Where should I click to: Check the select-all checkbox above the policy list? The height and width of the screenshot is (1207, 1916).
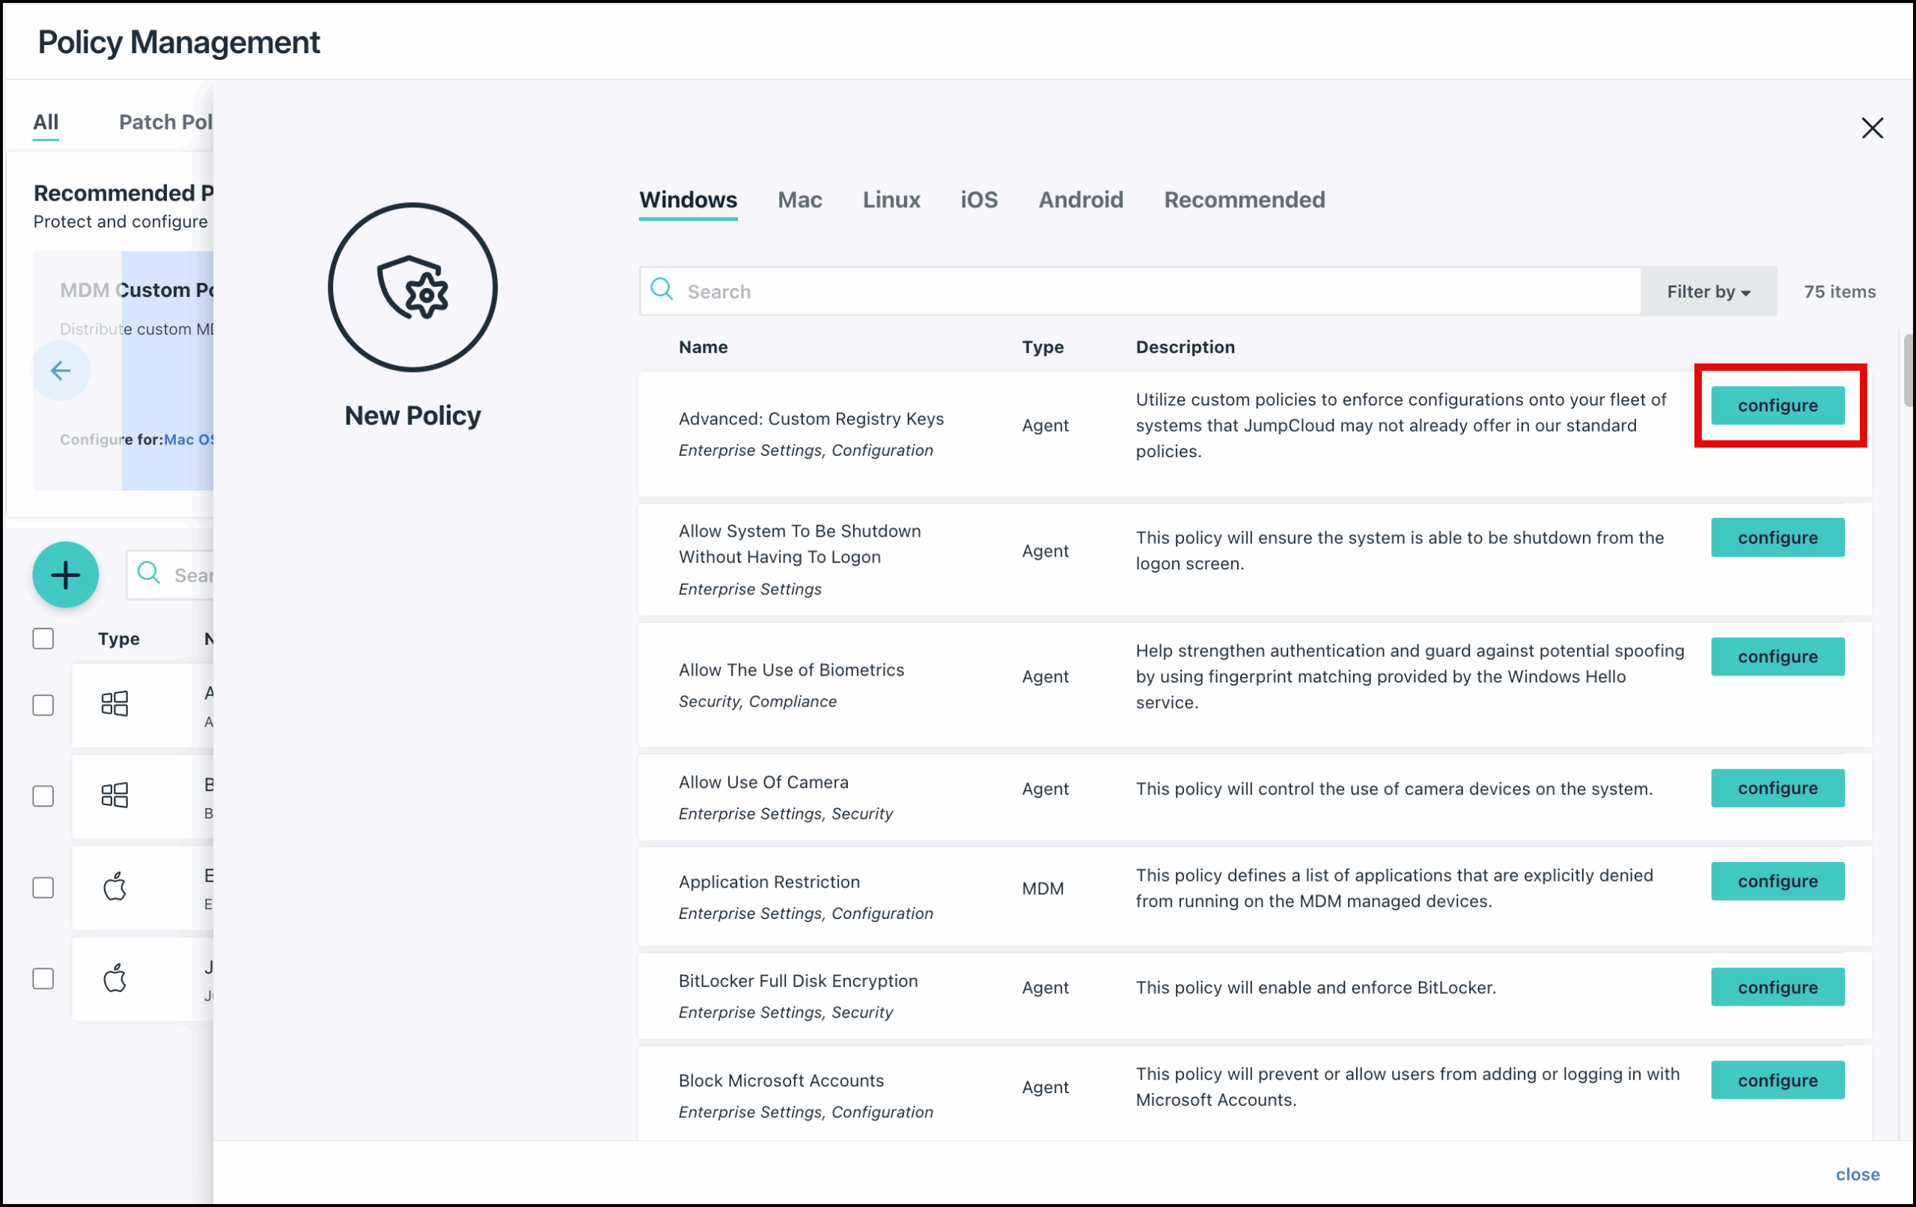click(x=43, y=638)
